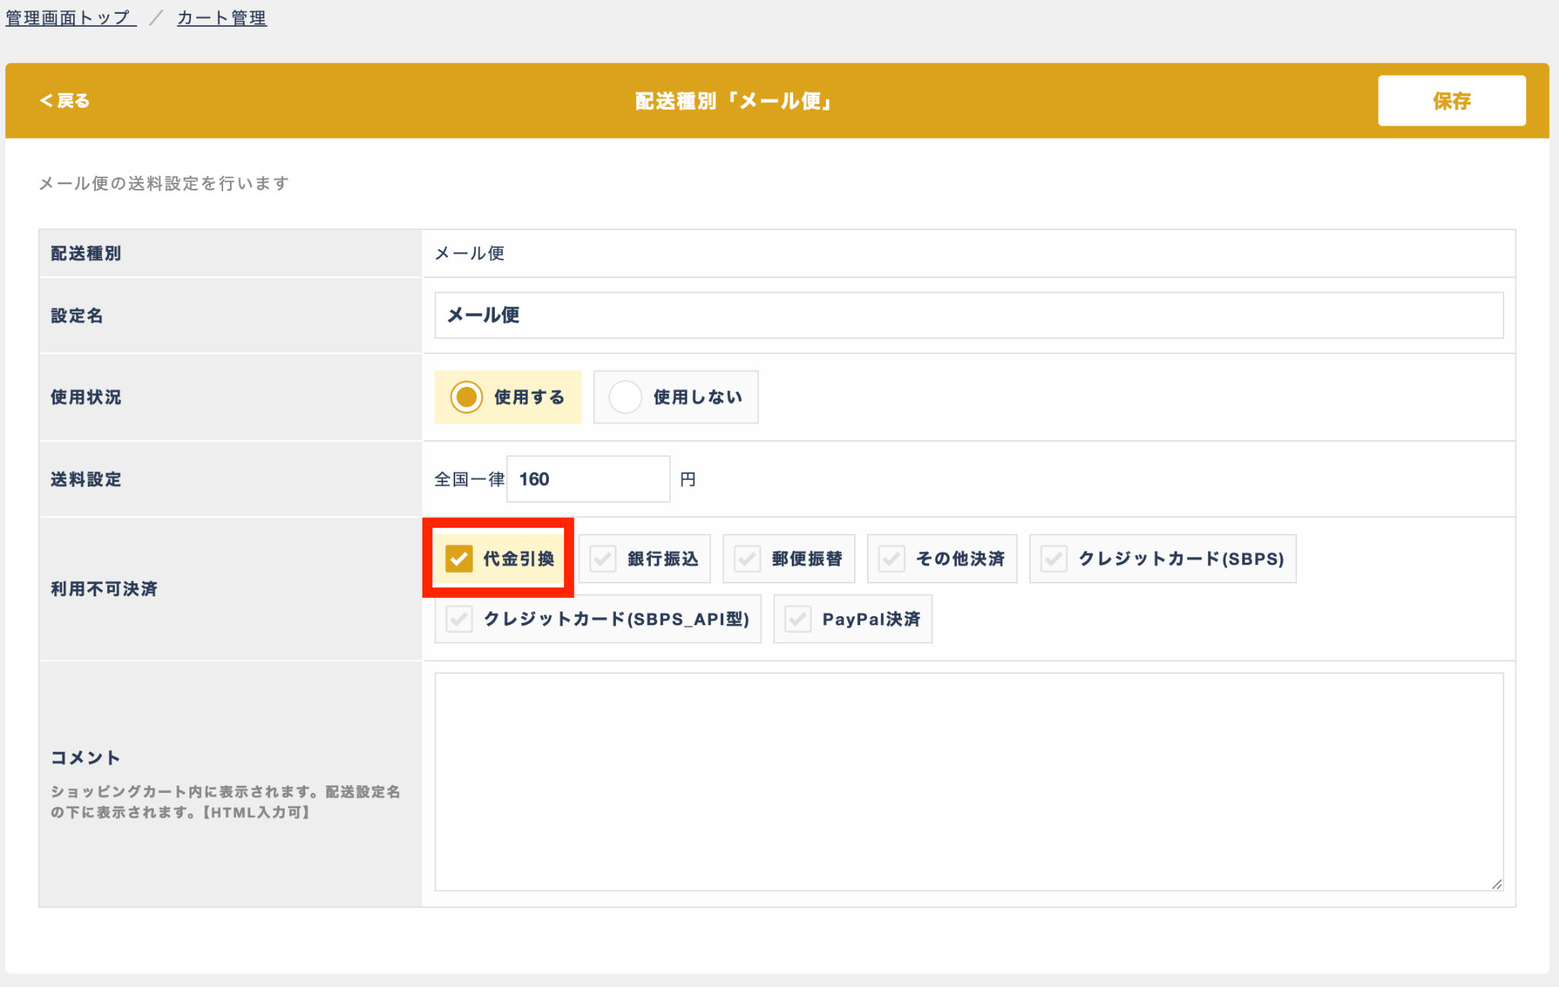The image size is (1559, 987).
Task: Check the クレジットカード(SBPS_API型) checkbox
Action: pos(598,619)
